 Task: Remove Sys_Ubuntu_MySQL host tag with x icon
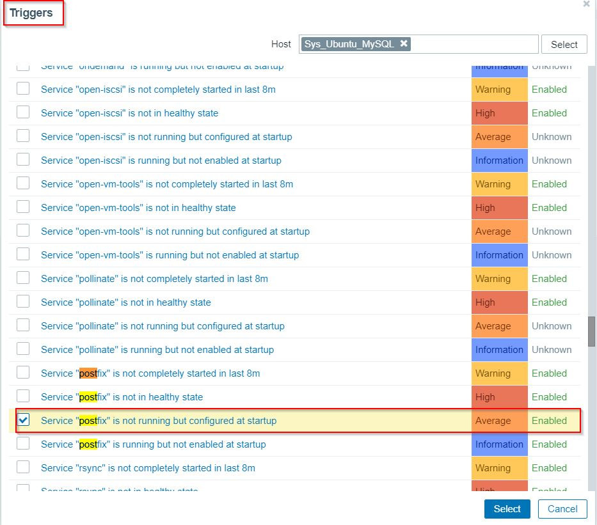[x=404, y=43]
